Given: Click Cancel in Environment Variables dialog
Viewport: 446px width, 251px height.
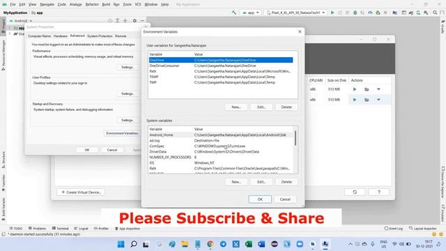Looking at the screenshot, I should click(285, 199).
